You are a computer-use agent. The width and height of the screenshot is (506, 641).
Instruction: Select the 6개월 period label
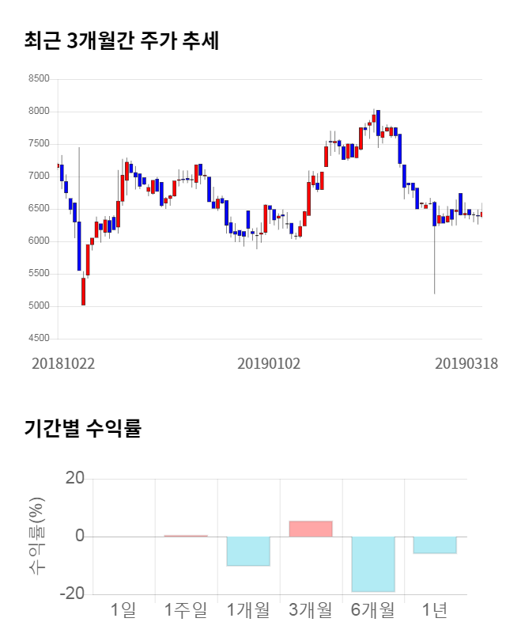tap(373, 610)
